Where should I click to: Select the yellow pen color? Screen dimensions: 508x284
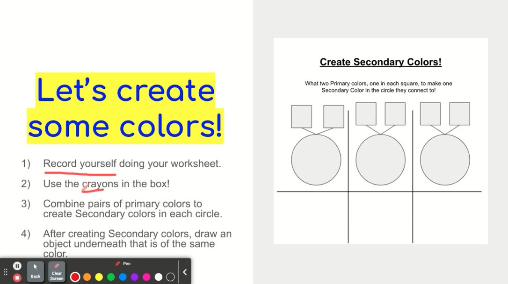(x=99, y=277)
